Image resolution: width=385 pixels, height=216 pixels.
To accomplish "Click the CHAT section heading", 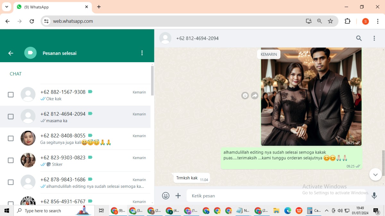I will click(x=15, y=74).
